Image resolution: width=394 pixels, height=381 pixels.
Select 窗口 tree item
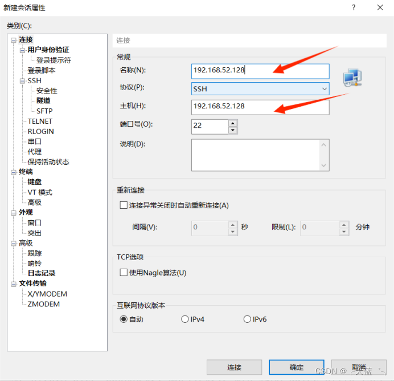click(x=34, y=222)
